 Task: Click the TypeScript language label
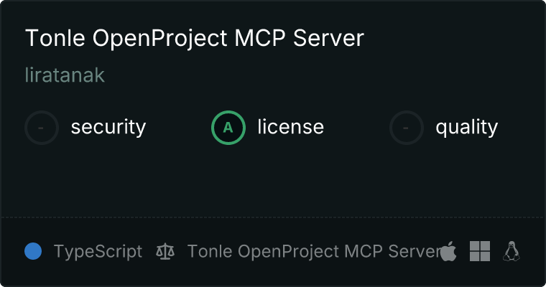[x=98, y=252]
